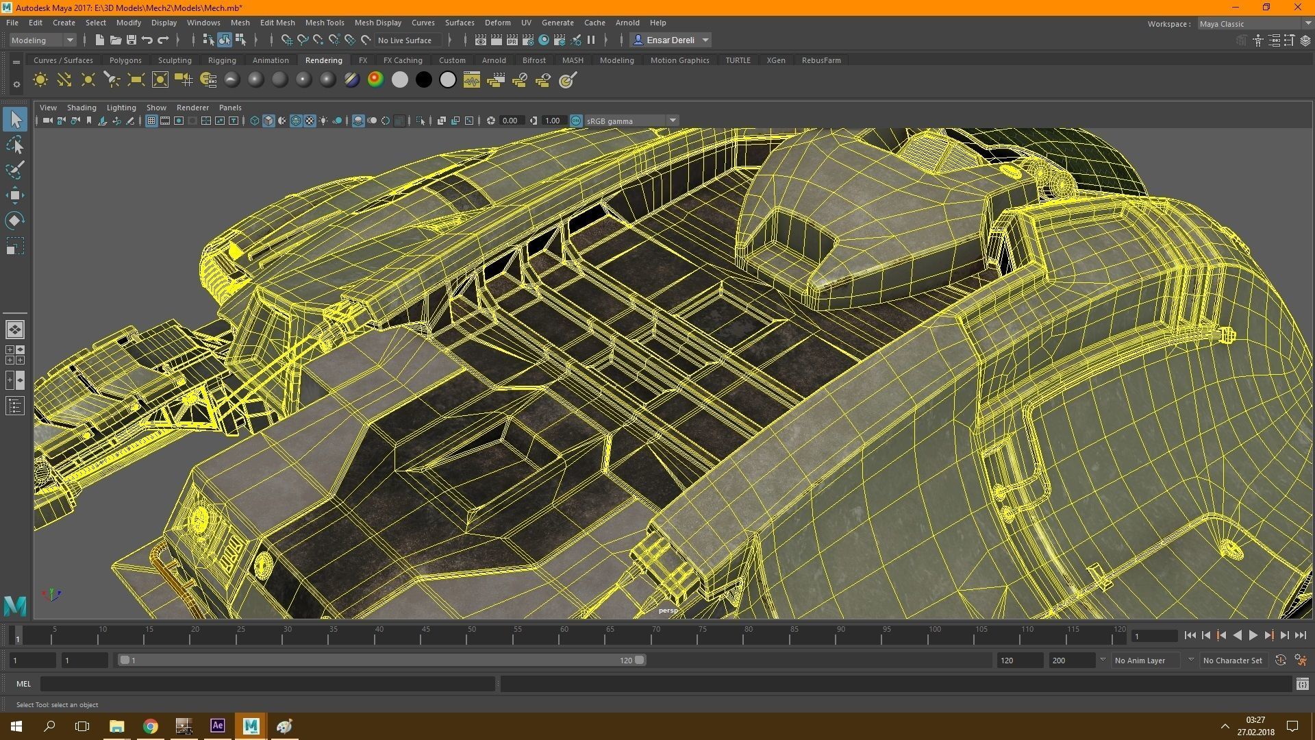
Task: Click the MEL command language button
Action: (x=23, y=684)
